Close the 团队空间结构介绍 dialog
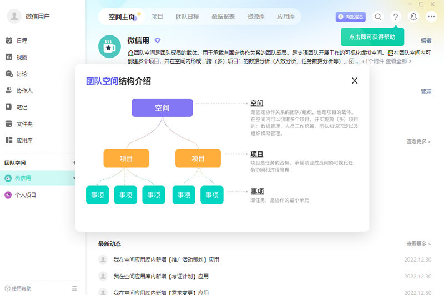The width and height of the screenshot is (444, 295). click(355, 81)
